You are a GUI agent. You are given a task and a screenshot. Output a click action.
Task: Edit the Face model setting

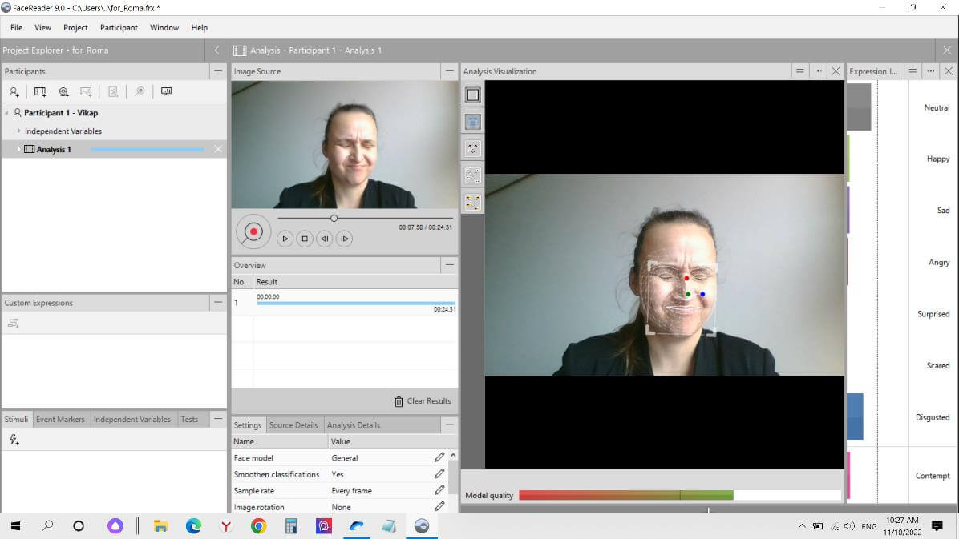[439, 457]
